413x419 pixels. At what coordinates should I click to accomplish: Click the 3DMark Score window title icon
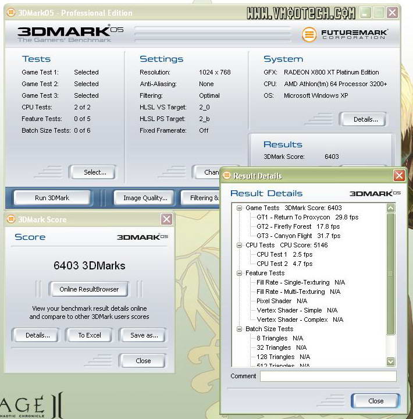tap(11, 219)
